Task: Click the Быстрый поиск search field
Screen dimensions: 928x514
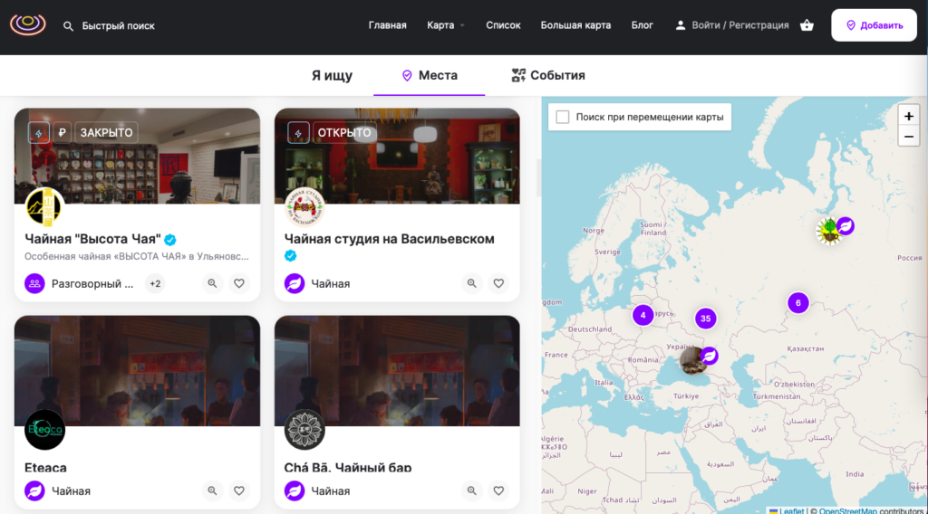Action: pyautogui.click(x=119, y=26)
